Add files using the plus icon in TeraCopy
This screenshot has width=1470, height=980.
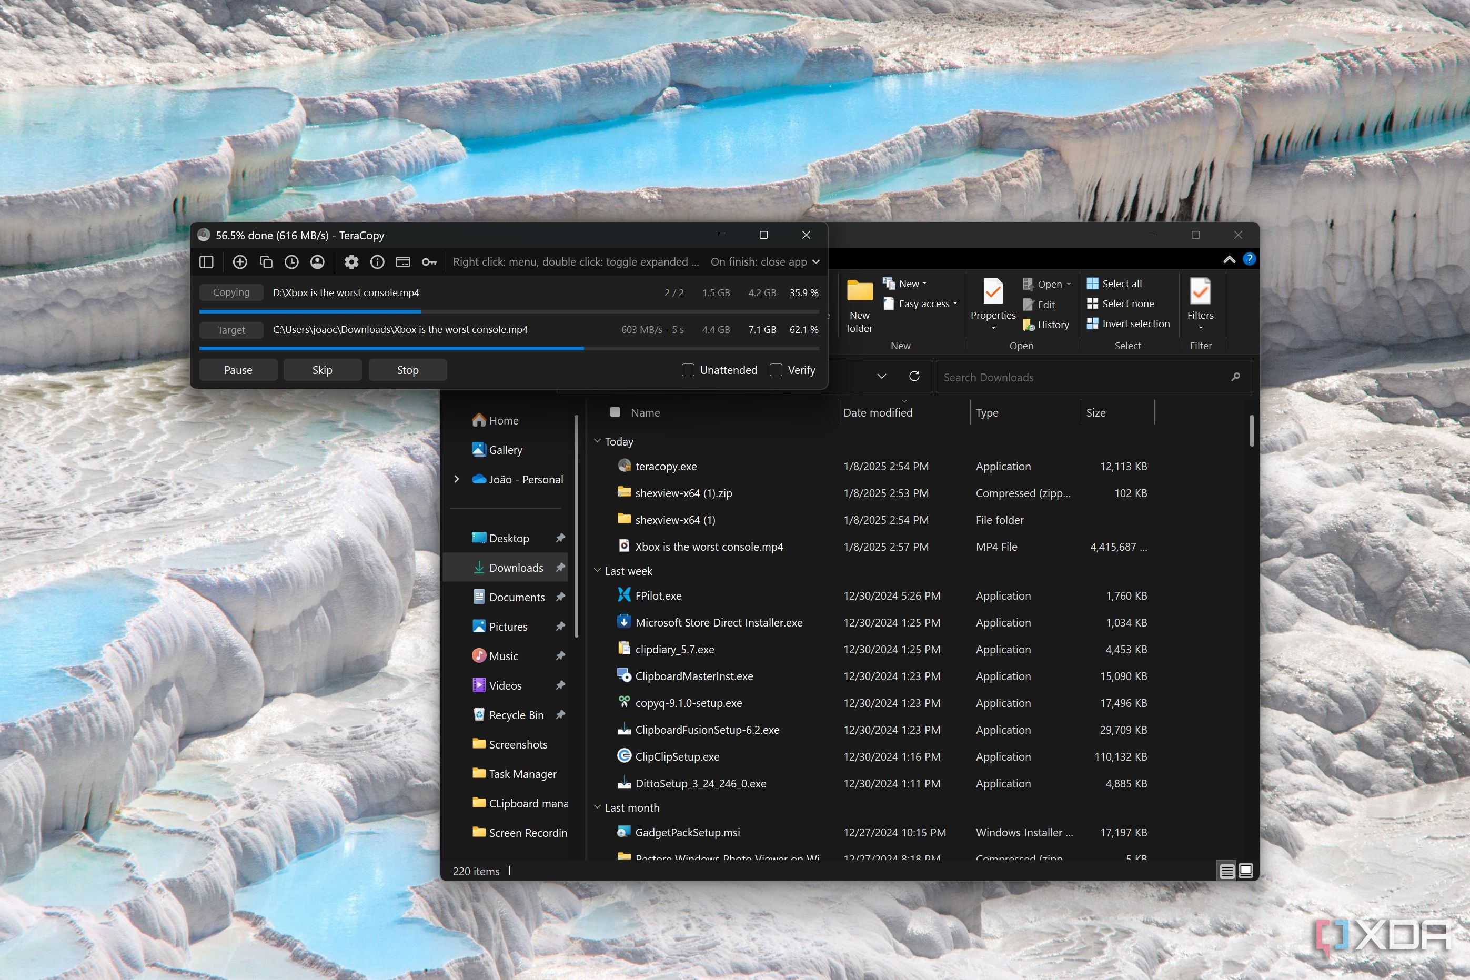(x=240, y=262)
